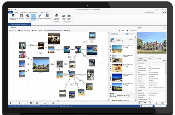The height and width of the screenshot is (115, 175).
Task: Click the blue marker icon on beach hut node
Action: [x=69, y=71]
